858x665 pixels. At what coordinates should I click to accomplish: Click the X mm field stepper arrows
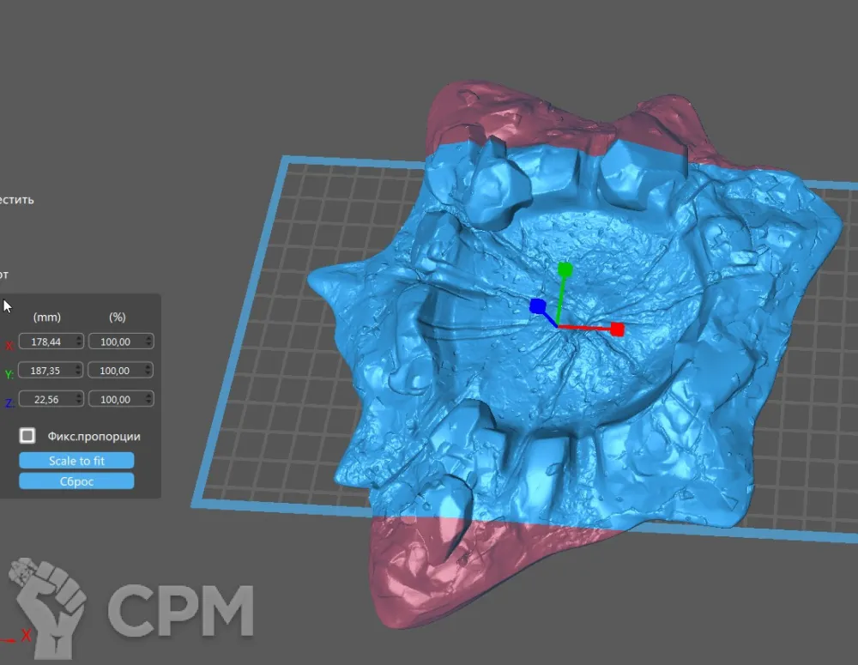pos(79,342)
